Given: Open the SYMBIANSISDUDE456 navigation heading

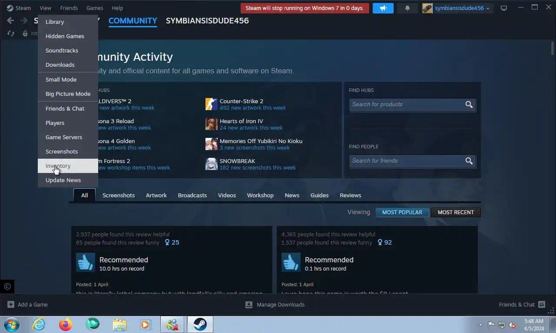Looking at the screenshot, I should (207, 20).
